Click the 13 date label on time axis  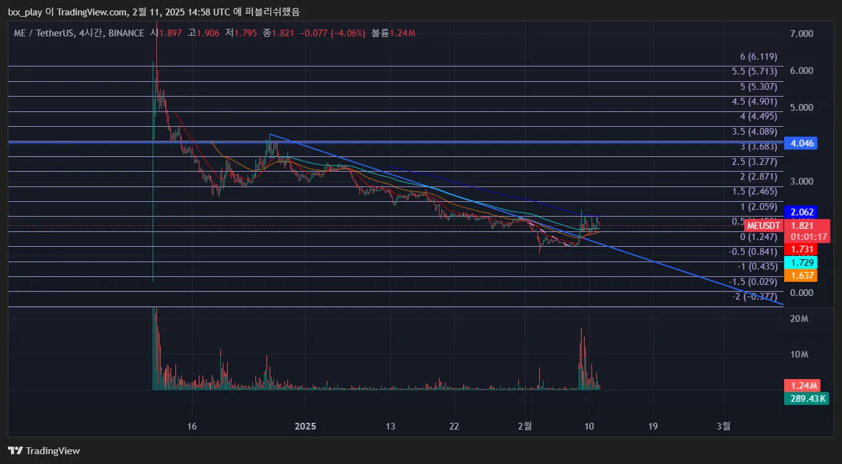pos(390,426)
